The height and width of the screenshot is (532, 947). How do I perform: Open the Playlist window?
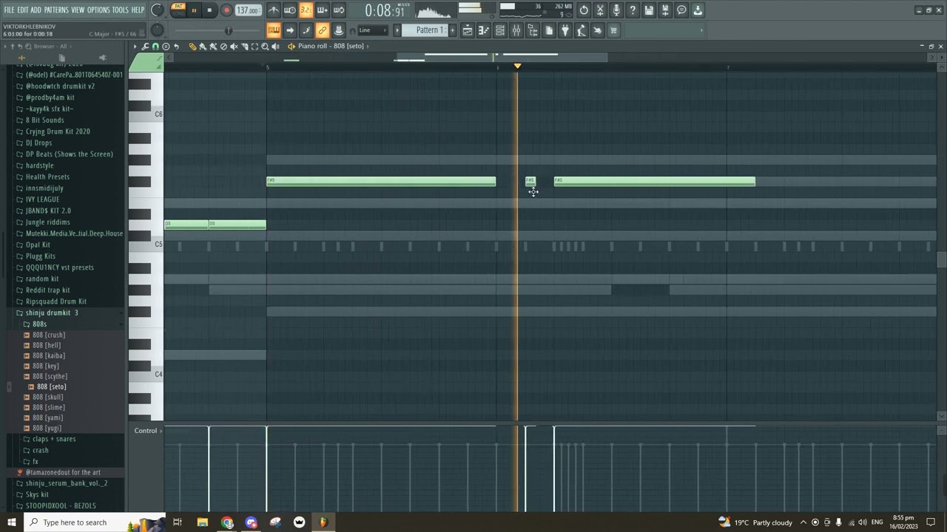468,30
